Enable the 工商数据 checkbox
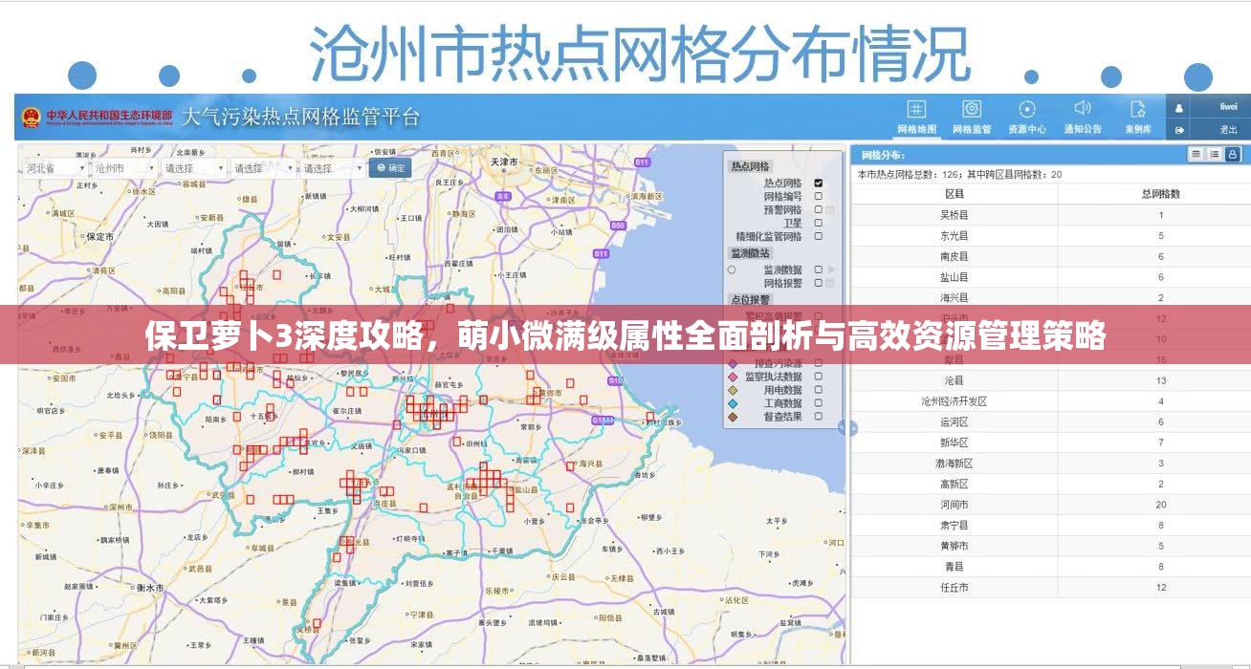The width and height of the screenshot is (1251, 669). 818,403
